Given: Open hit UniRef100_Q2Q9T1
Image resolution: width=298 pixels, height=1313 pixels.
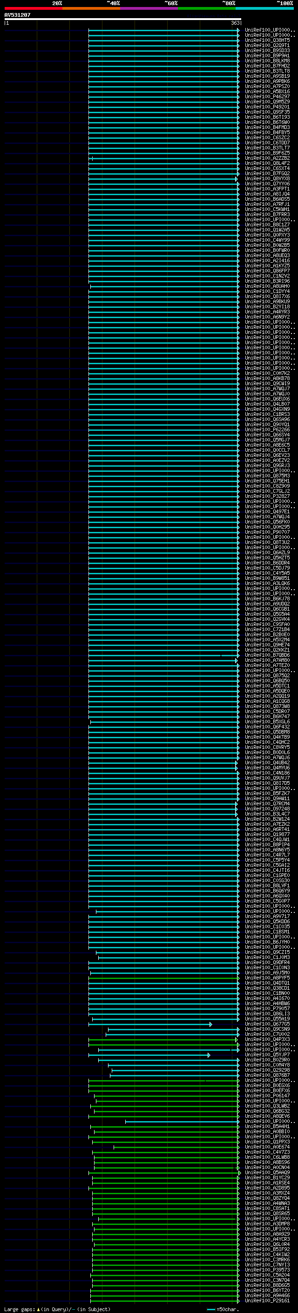Looking at the screenshot, I should pos(267,45).
